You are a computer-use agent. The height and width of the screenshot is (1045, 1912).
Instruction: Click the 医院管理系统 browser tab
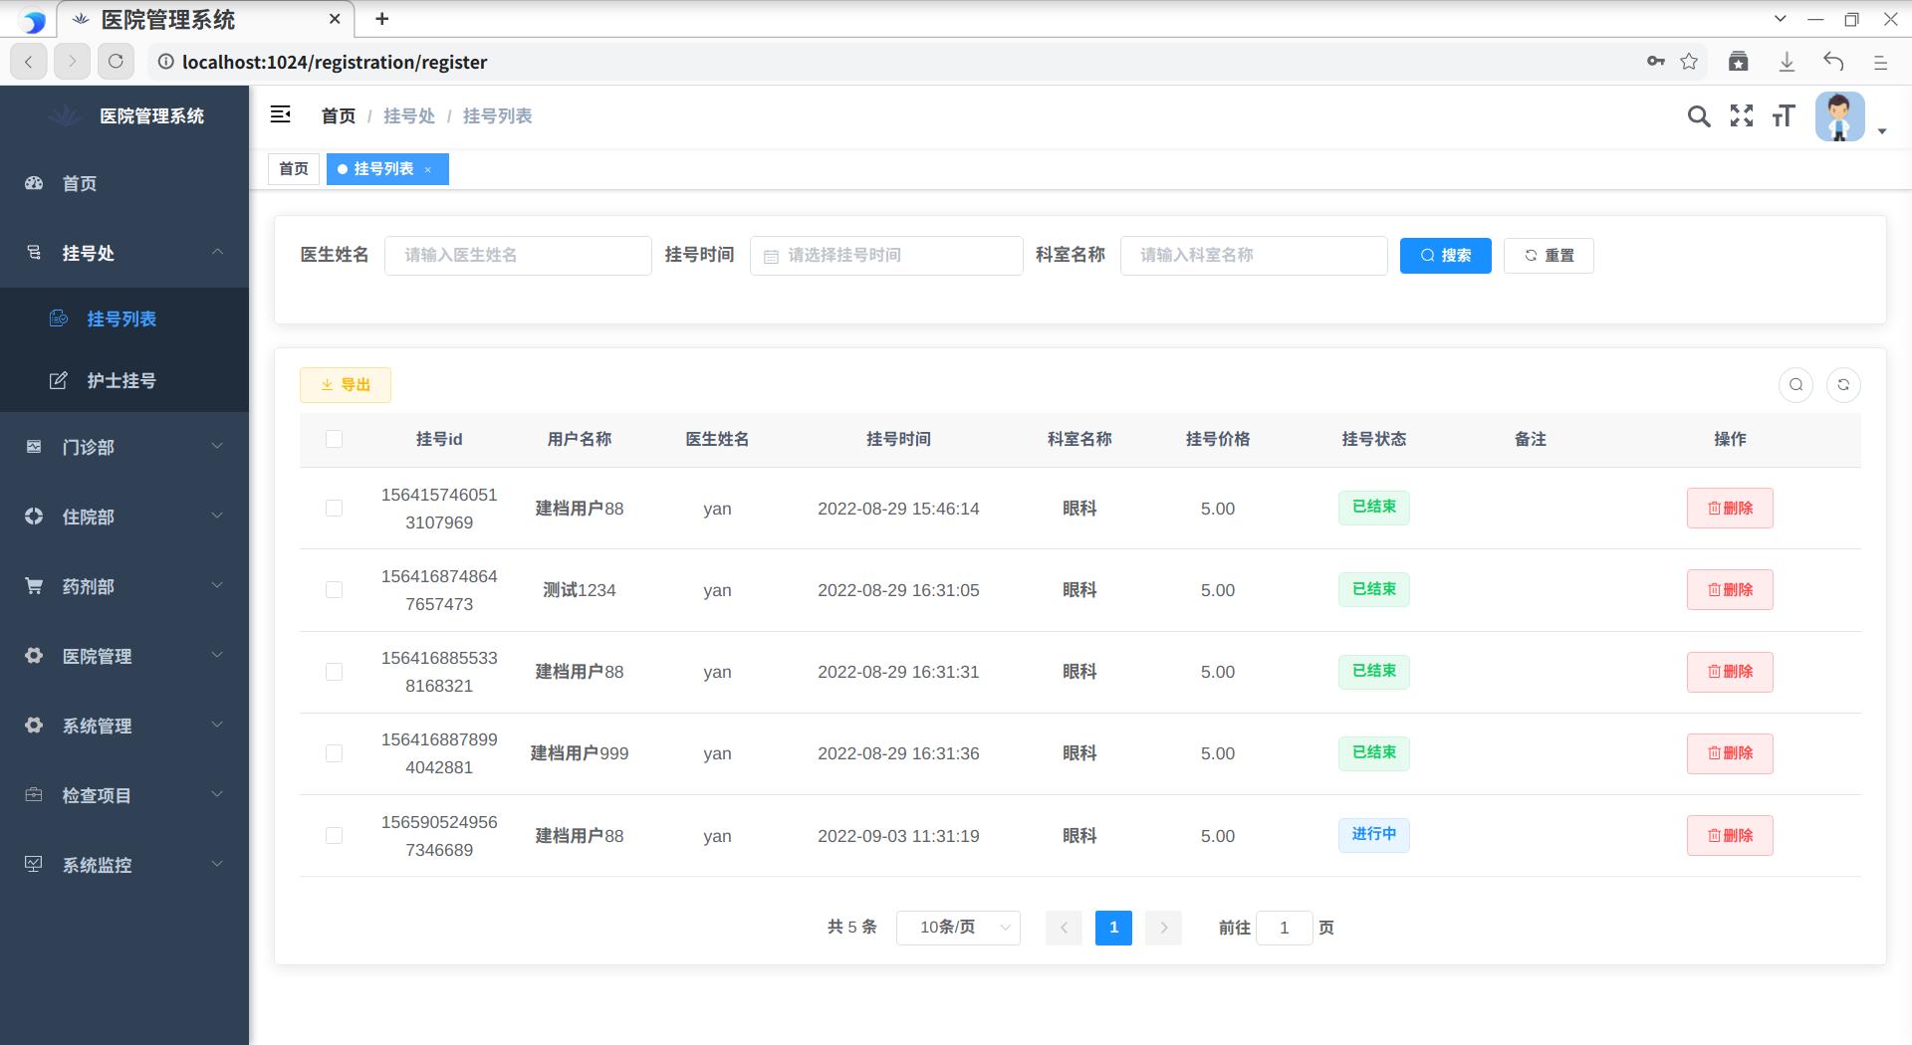[207, 19]
